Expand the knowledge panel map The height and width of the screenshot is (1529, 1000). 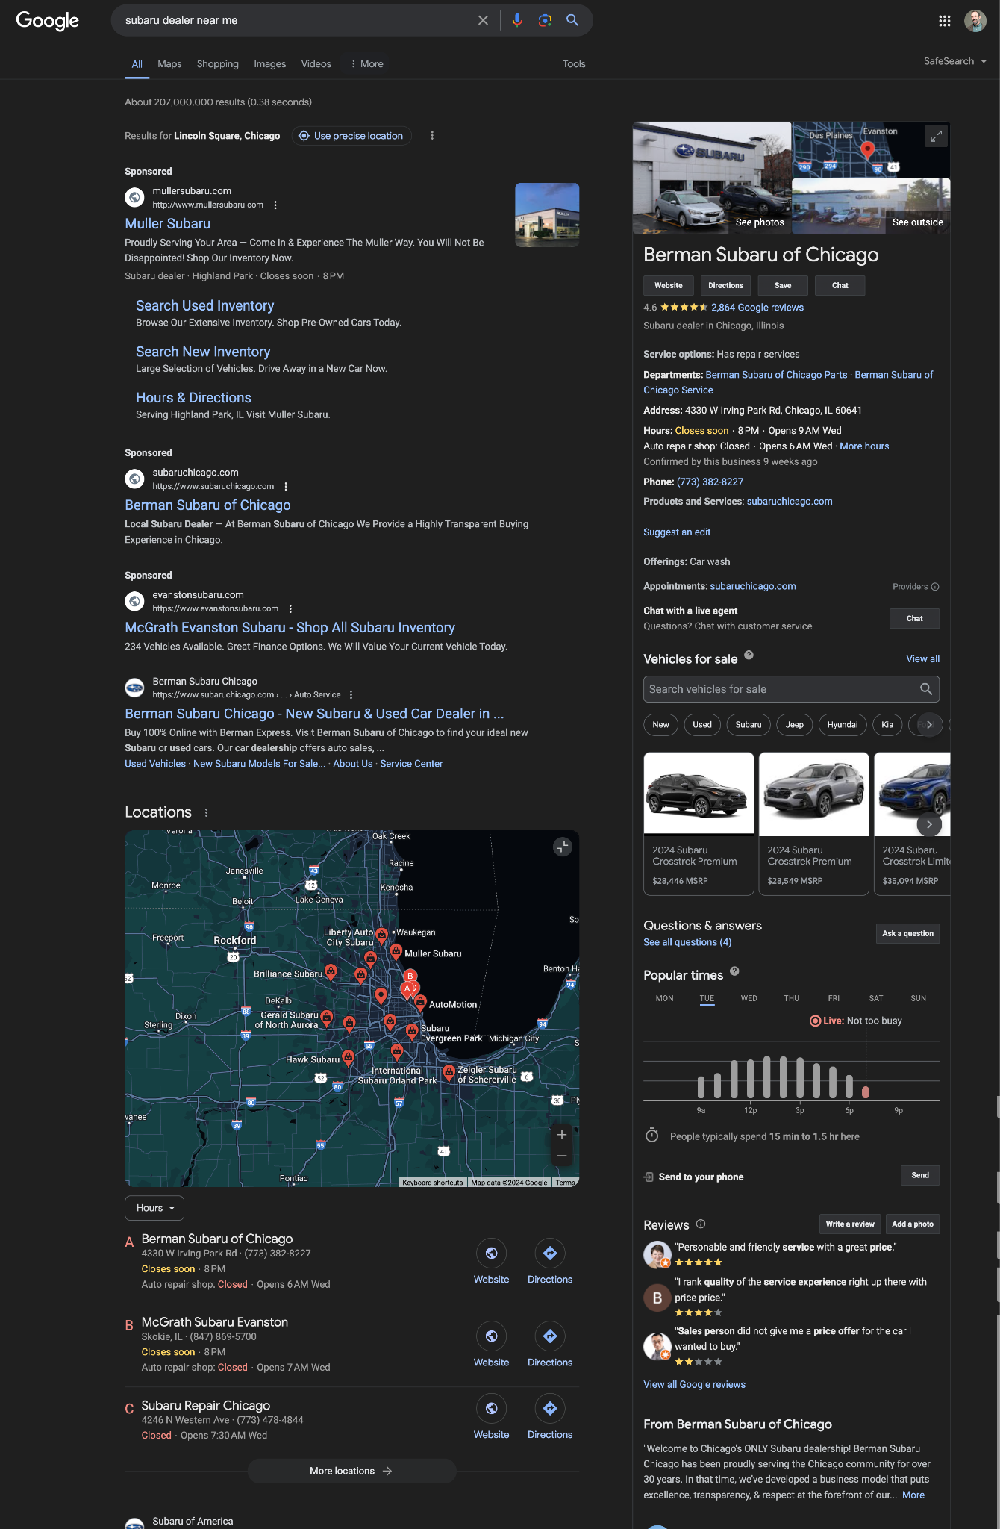pyautogui.click(x=936, y=136)
